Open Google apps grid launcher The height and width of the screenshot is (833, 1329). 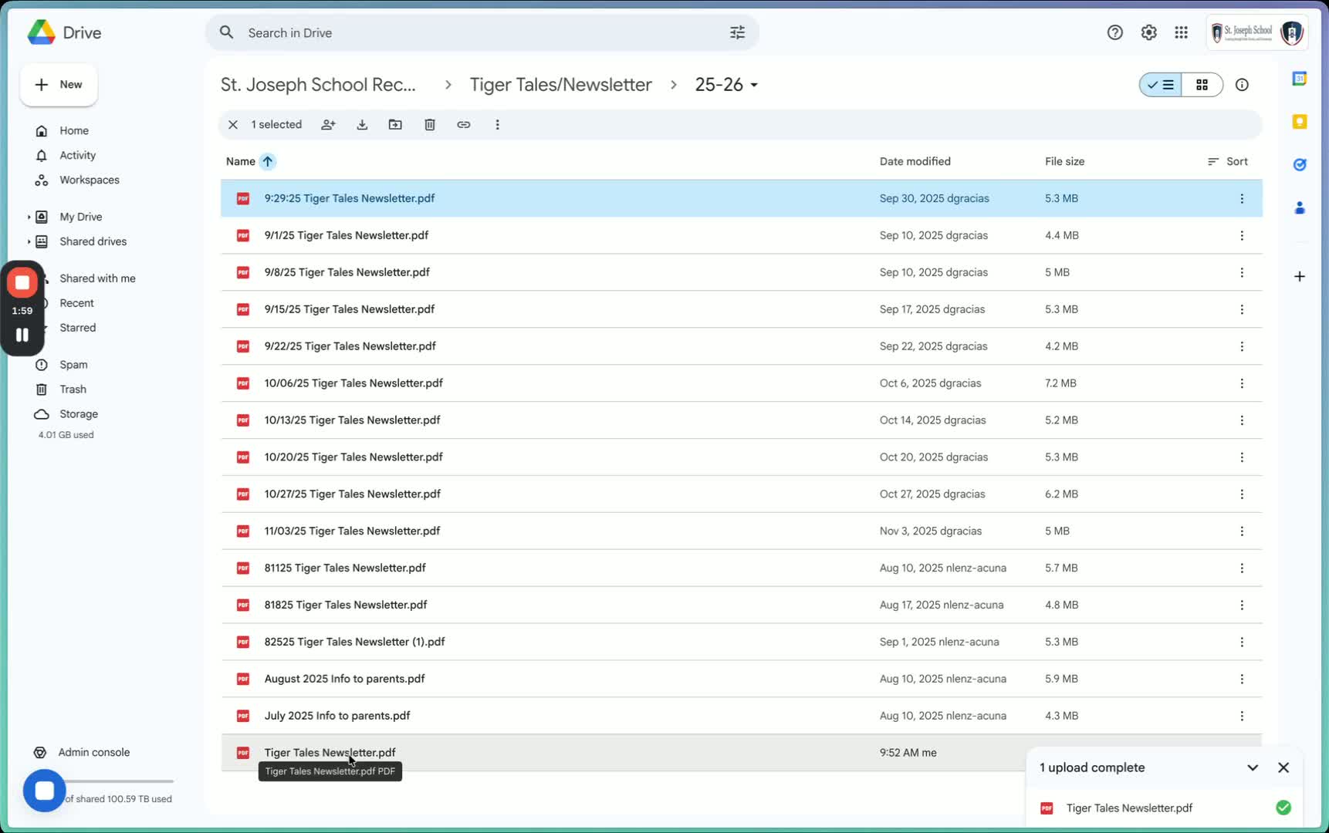1181,32
